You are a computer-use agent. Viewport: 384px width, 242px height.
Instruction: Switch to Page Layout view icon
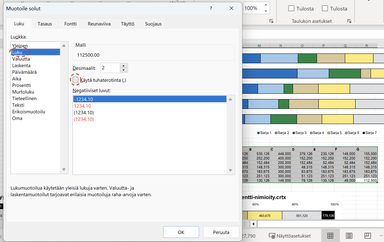pos(349,236)
